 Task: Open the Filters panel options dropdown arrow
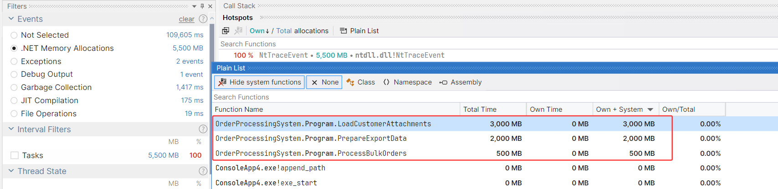point(194,6)
